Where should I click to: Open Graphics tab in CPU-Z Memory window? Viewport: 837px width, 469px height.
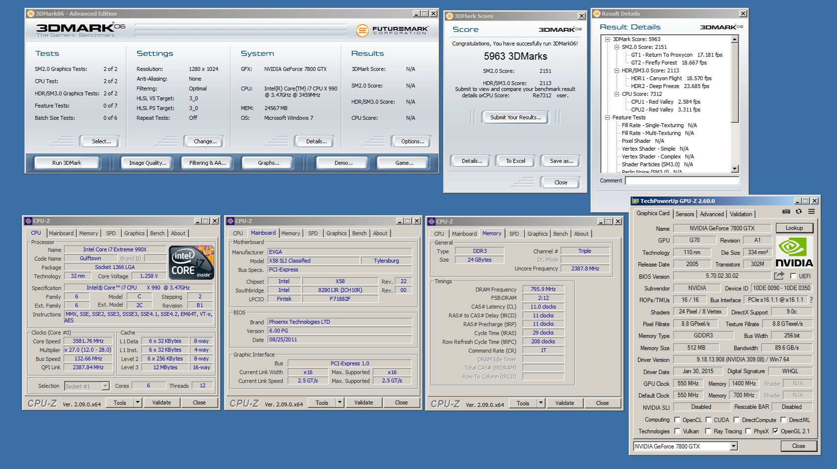coord(537,234)
